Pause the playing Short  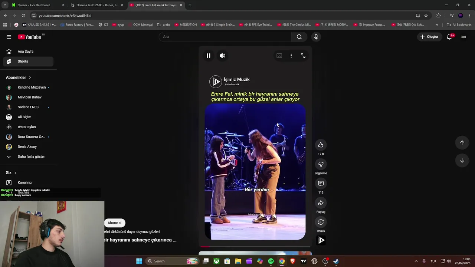[209, 56]
